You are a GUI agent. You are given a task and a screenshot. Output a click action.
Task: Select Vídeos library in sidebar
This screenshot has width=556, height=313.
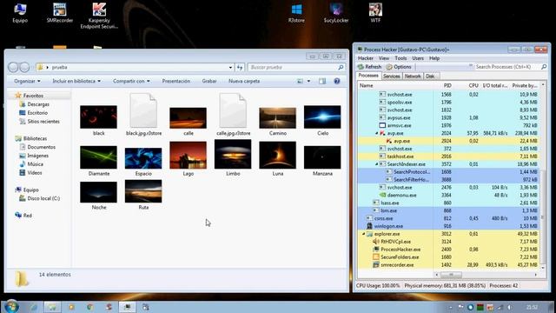tap(30, 172)
